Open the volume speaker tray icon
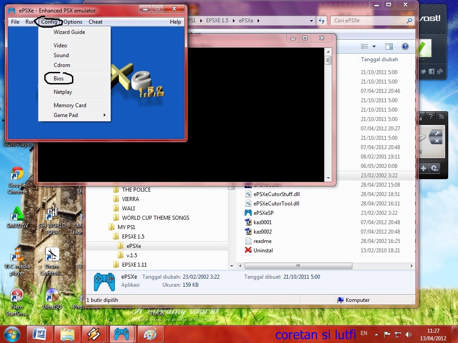 tap(408, 334)
